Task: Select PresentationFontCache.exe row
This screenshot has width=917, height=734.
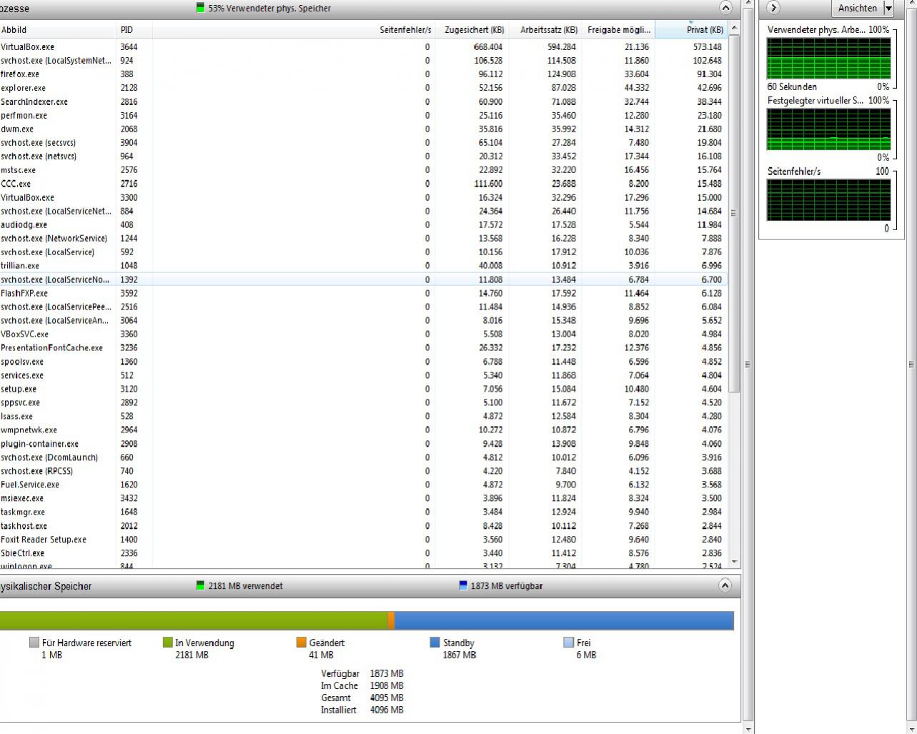Action: pyautogui.click(x=364, y=348)
